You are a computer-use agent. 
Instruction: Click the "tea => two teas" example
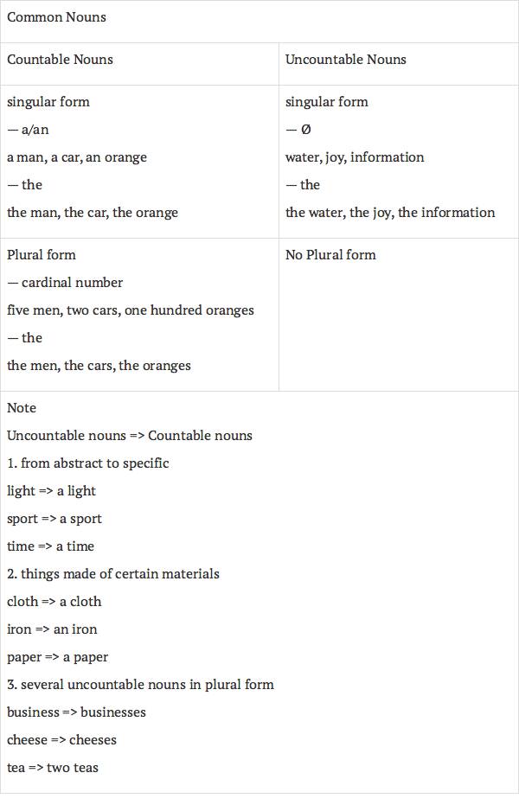coord(53,768)
